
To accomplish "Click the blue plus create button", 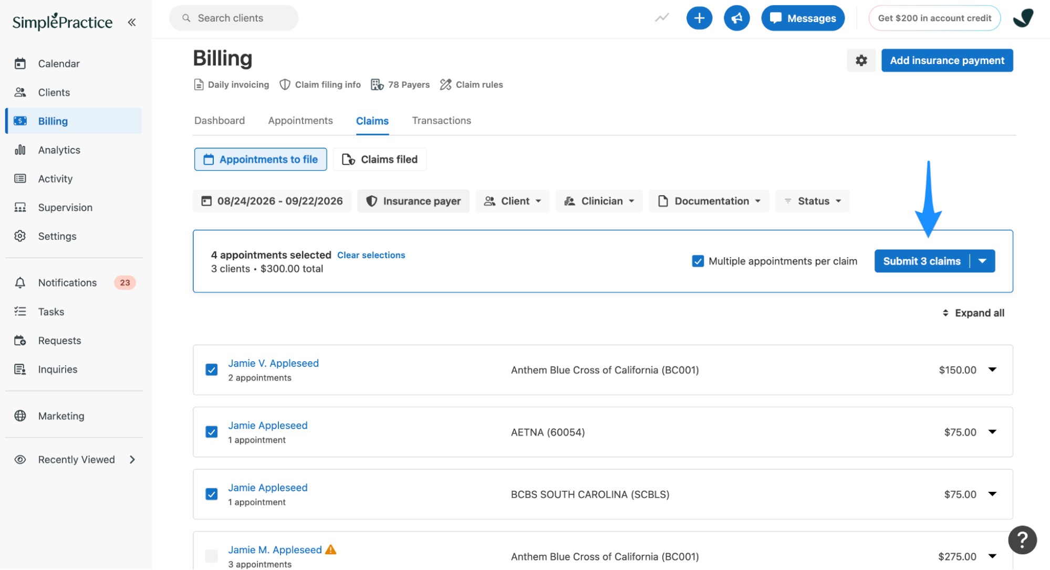I will click(x=699, y=18).
